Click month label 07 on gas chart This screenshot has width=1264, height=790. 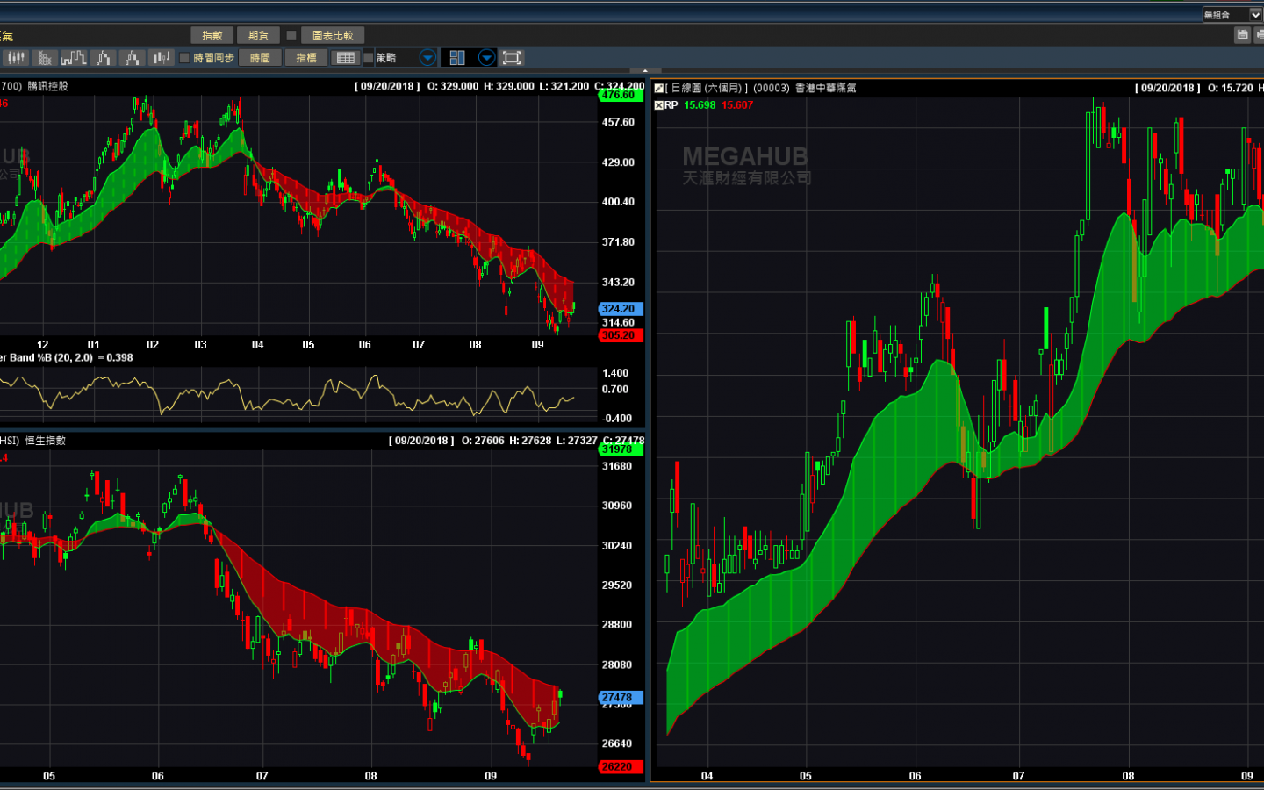click(1018, 776)
